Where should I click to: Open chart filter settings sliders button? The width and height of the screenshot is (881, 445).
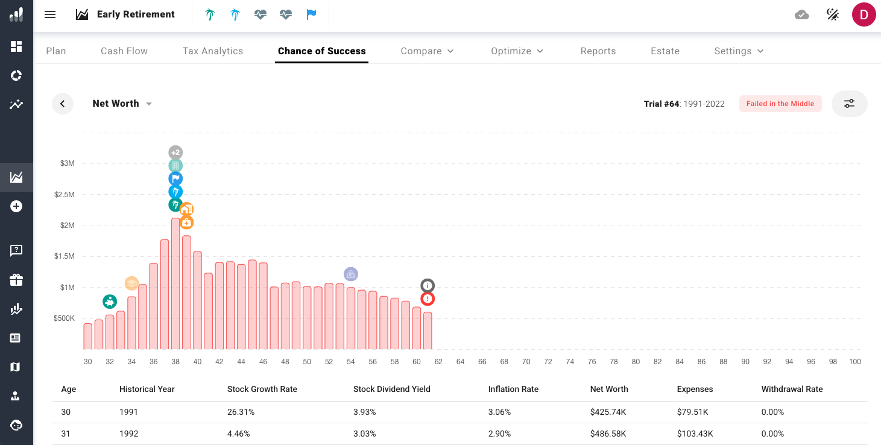(849, 104)
